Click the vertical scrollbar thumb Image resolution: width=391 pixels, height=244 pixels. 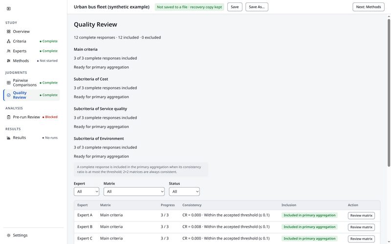point(389,93)
